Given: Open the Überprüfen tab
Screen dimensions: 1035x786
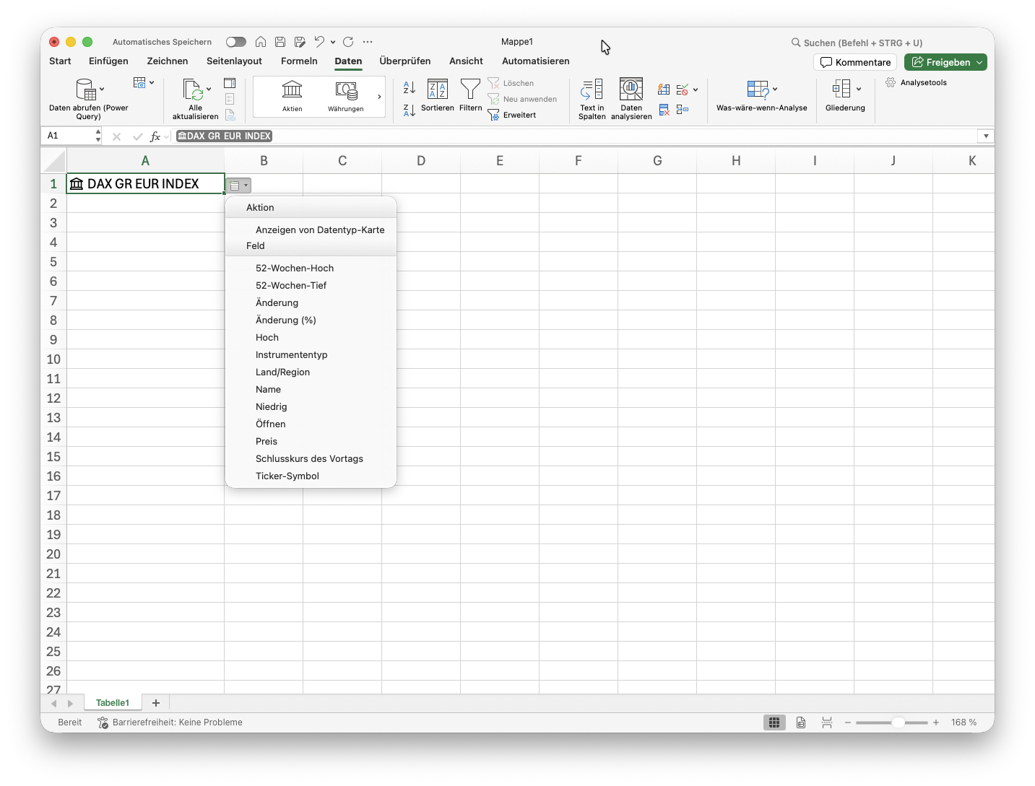Looking at the screenshot, I should 405,61.
